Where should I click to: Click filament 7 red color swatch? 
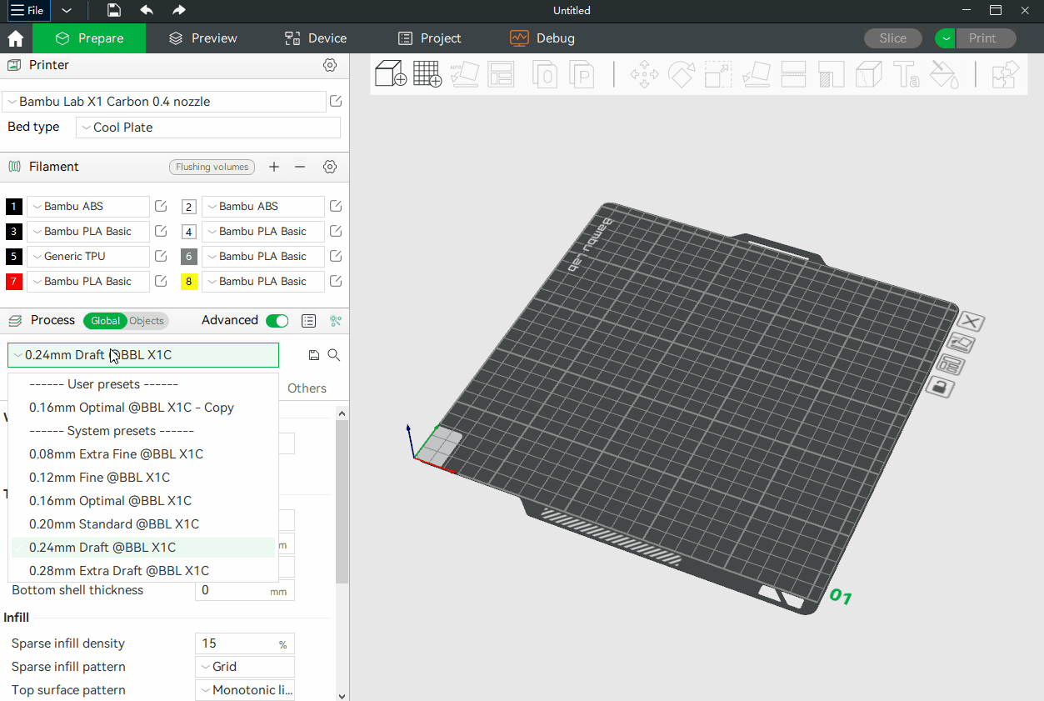pyautogui.click(x=14, y=282)
